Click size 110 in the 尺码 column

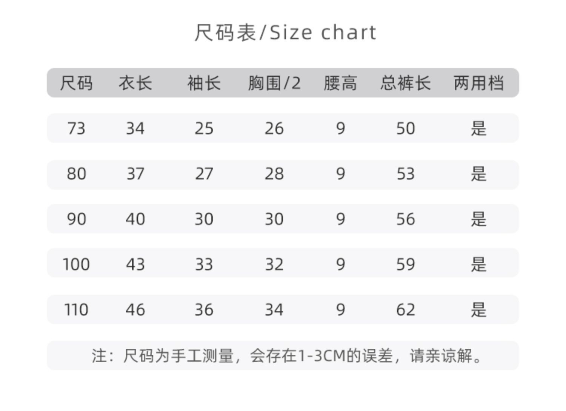pyautogui.click(x=76, y=310)
